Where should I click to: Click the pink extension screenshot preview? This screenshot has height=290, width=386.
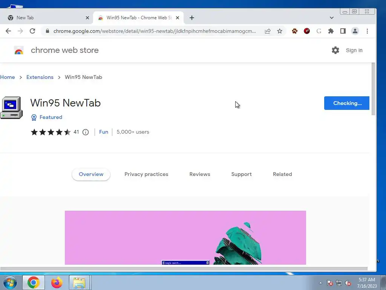pos(185,238)
